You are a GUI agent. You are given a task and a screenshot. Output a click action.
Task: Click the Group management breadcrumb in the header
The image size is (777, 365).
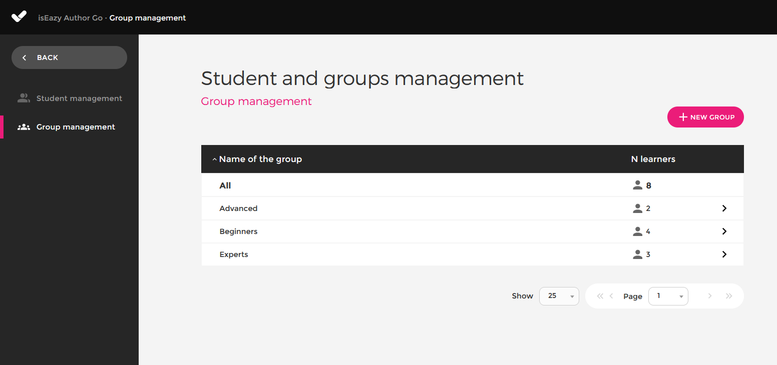pyautogui.click(x=148, y=18)
